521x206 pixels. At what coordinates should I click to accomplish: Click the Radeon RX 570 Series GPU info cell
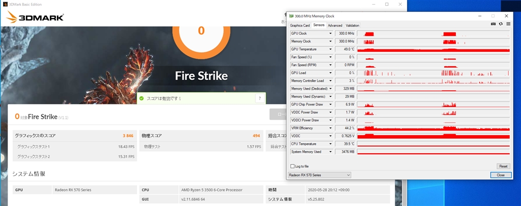click(95, 190)
